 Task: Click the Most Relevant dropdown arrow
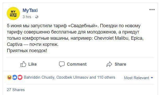click(152, 78)
